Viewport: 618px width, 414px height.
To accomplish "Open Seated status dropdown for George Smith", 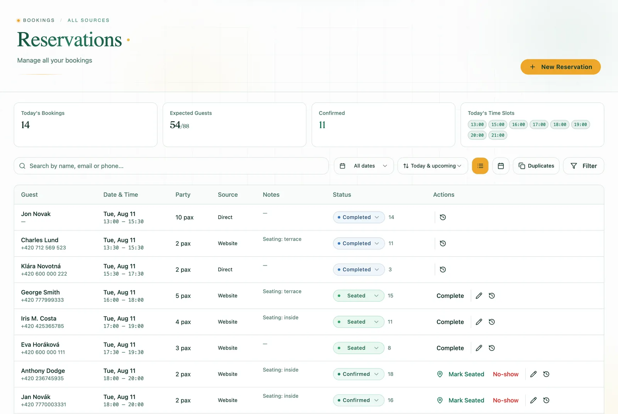I will [x=359, y=296].
